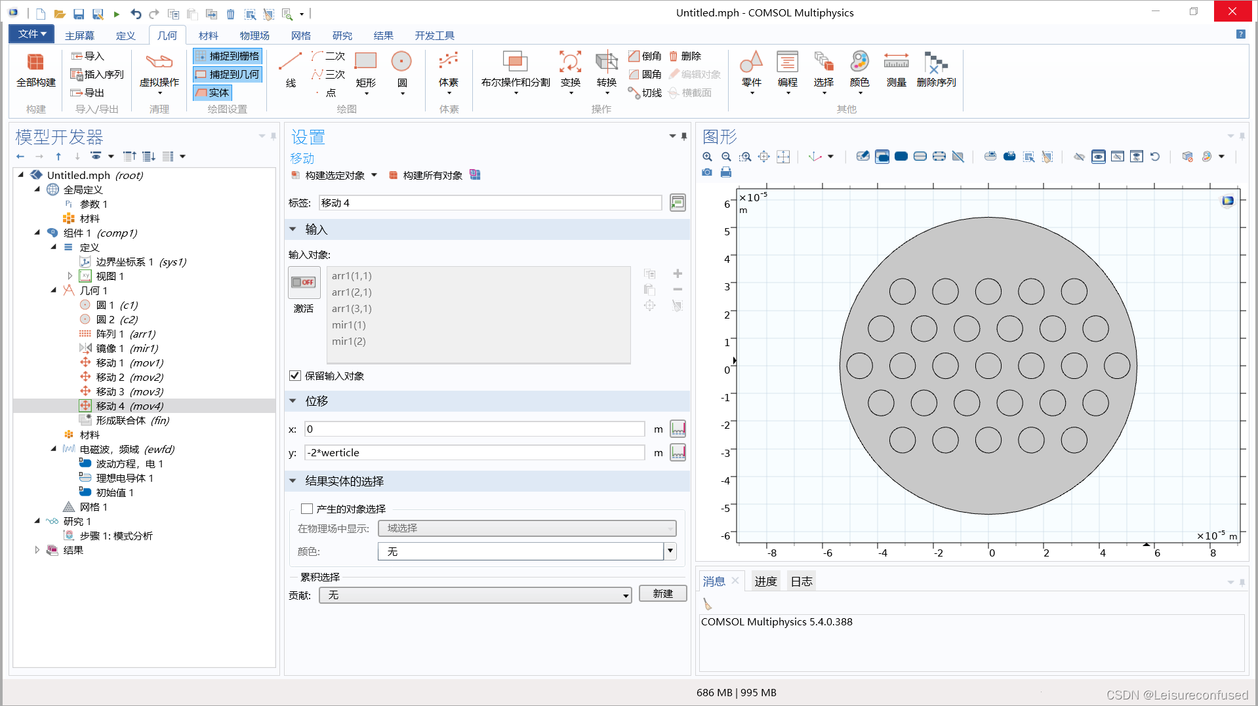
Task: Click the zoom out icon in graphics toolbar
Action: click(726, 157)
